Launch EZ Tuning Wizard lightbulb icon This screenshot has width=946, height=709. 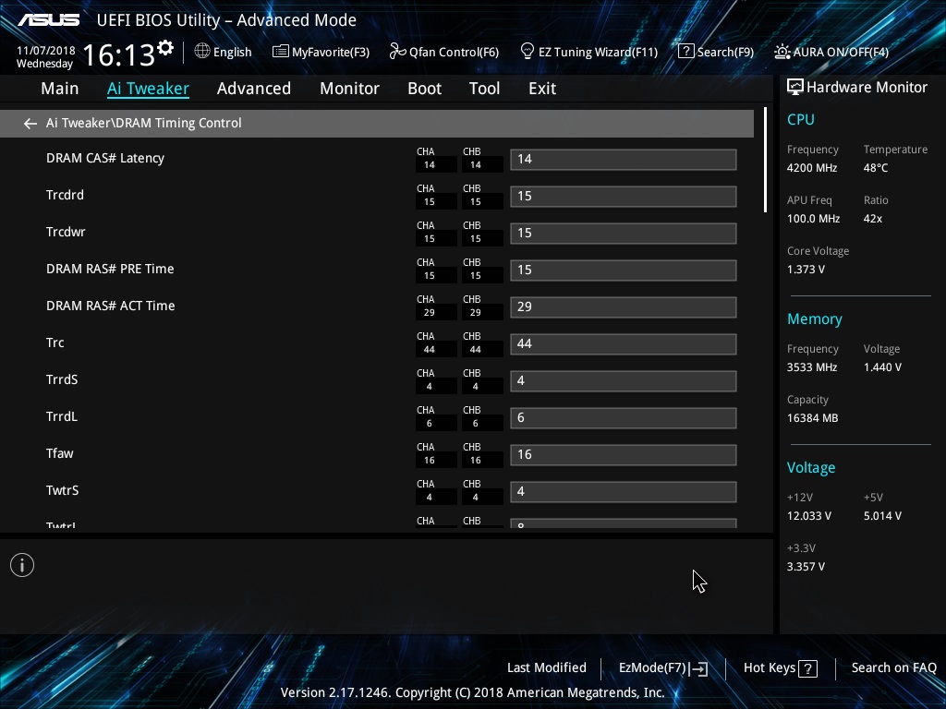pyautogui.click(x=528, y=52)
